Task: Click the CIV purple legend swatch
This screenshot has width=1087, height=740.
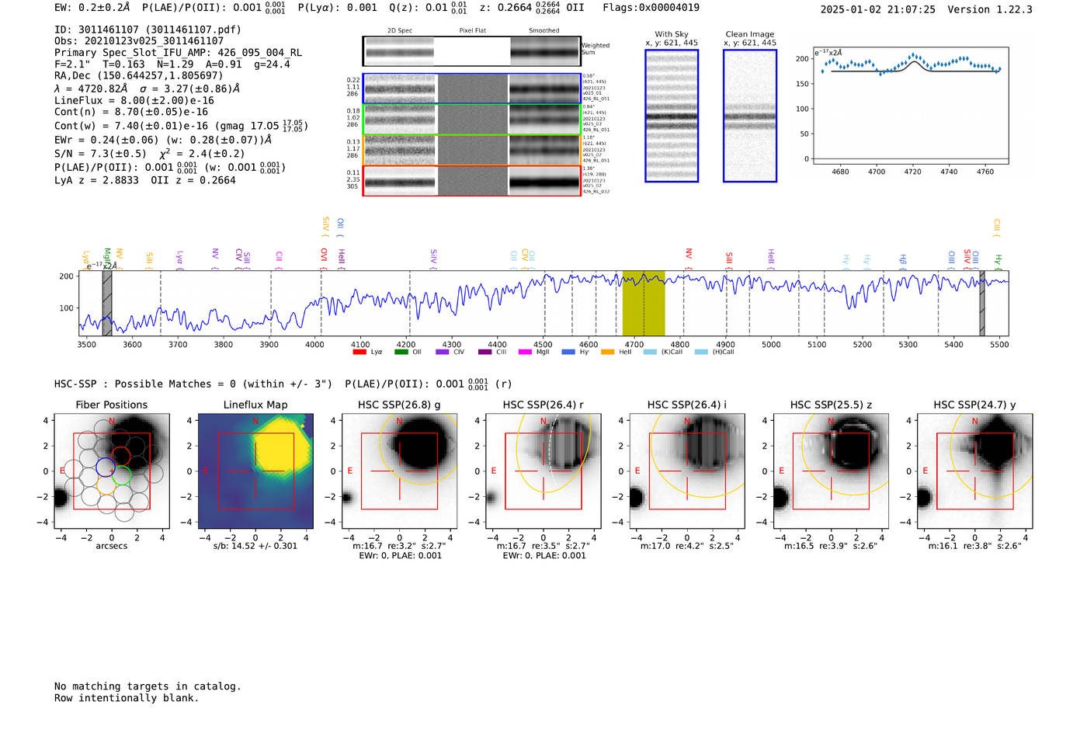Action: tap(443, 353)
